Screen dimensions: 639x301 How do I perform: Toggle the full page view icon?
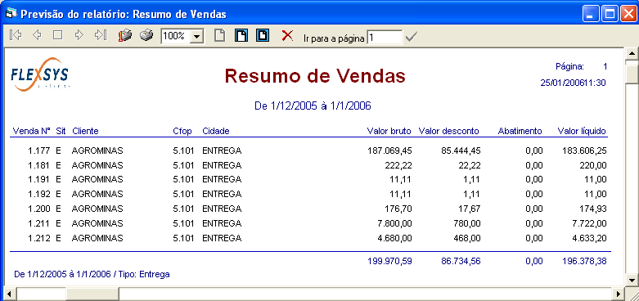(x=241, y=36)
